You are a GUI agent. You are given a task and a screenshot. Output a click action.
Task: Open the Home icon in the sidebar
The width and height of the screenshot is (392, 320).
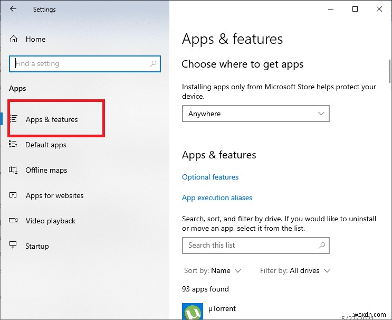coord(14,39)
